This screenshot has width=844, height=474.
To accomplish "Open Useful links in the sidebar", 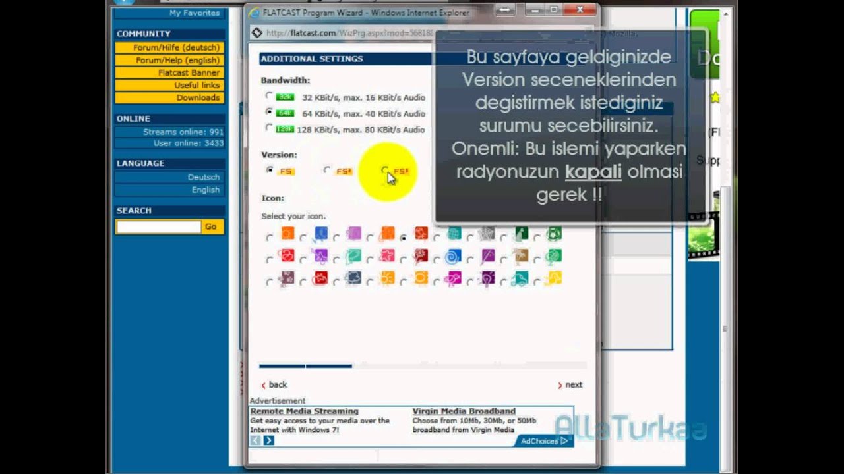I will 169,86.
